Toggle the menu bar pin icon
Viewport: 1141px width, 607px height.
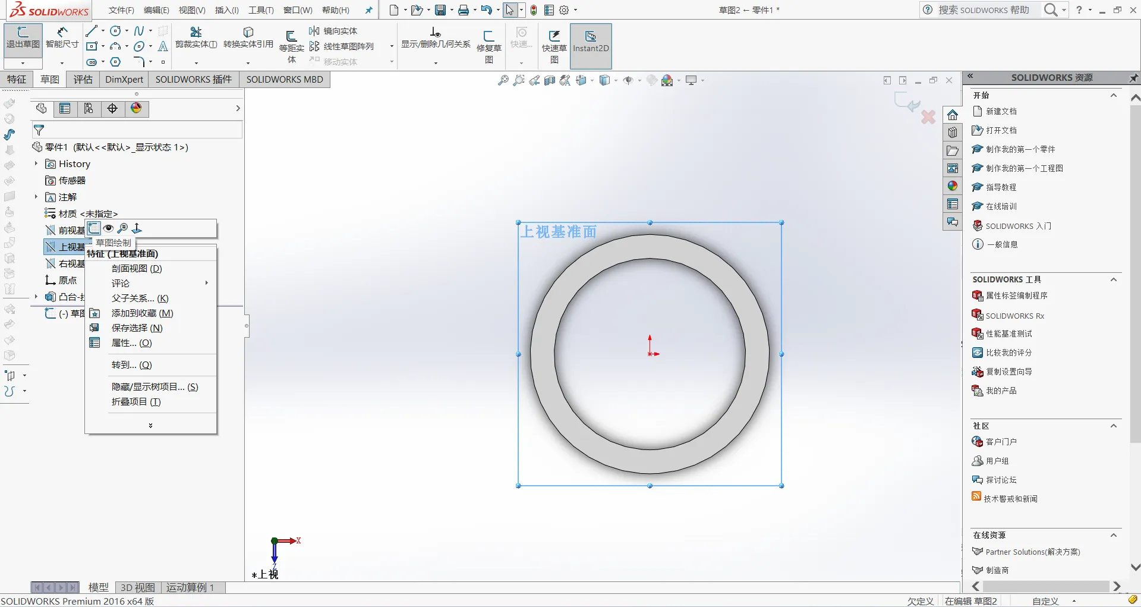(368, 10)
